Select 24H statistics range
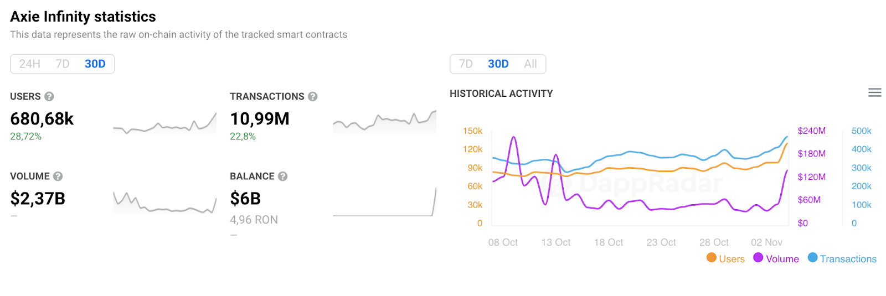 click(30, 64)
